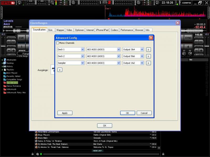Switch to the Mapper tab
Image resolution: width=210 pixels, height=157 pixels.
click(x=60, y=30)
